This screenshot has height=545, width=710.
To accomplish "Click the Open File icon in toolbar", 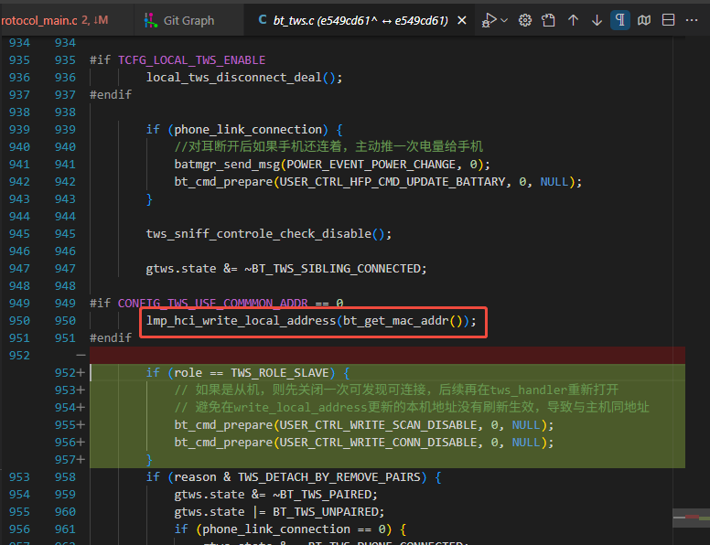I will (548, 20).
